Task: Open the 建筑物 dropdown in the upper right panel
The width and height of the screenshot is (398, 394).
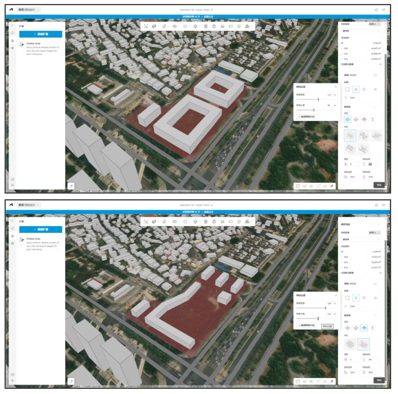Action: 361,31
